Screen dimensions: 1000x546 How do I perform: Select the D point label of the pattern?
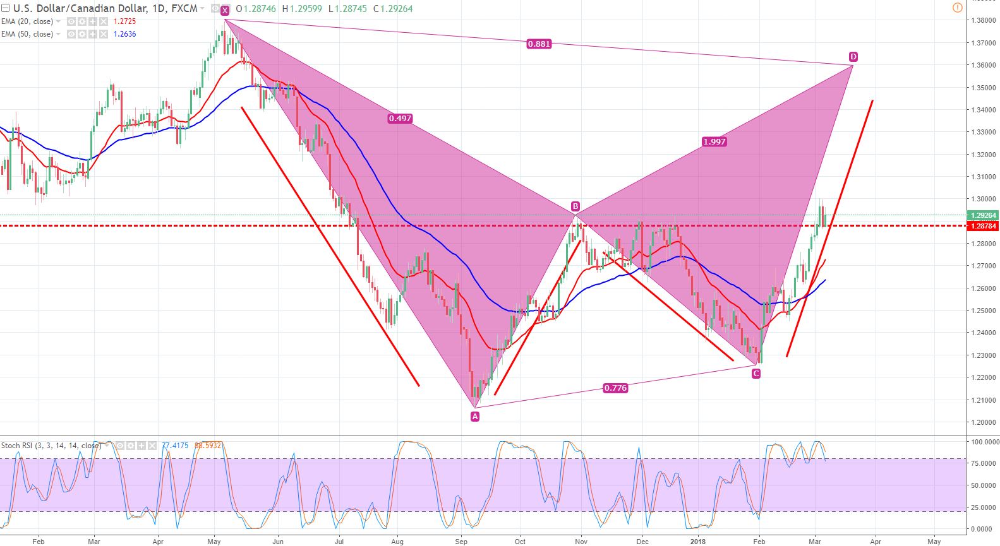pos(853,57)
